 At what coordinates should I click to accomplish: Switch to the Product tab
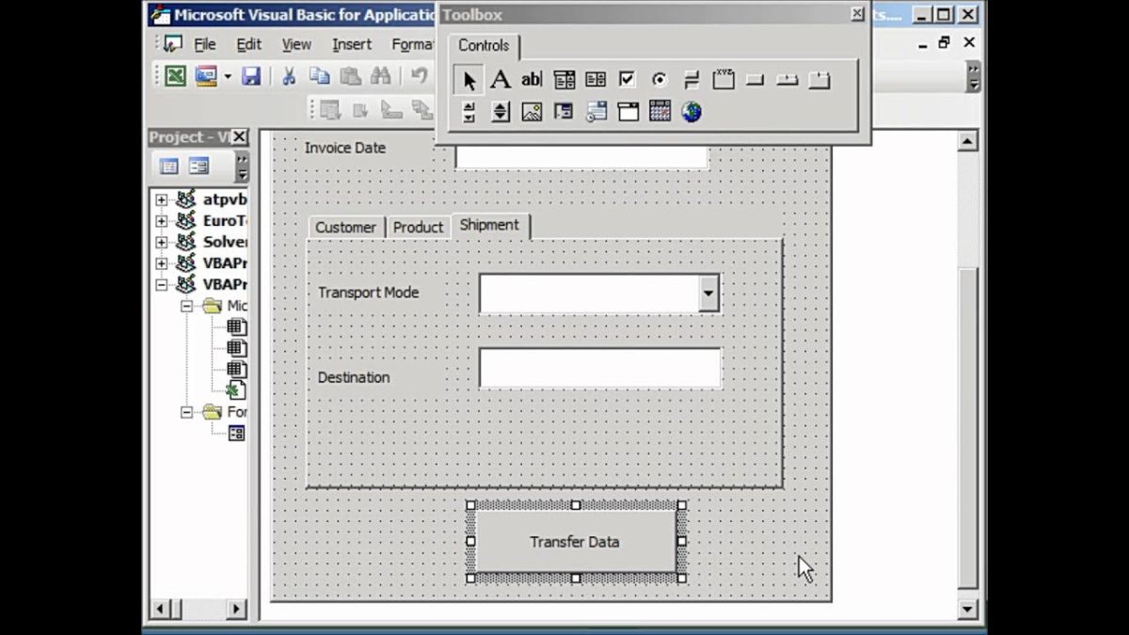[x=418, y=228]
